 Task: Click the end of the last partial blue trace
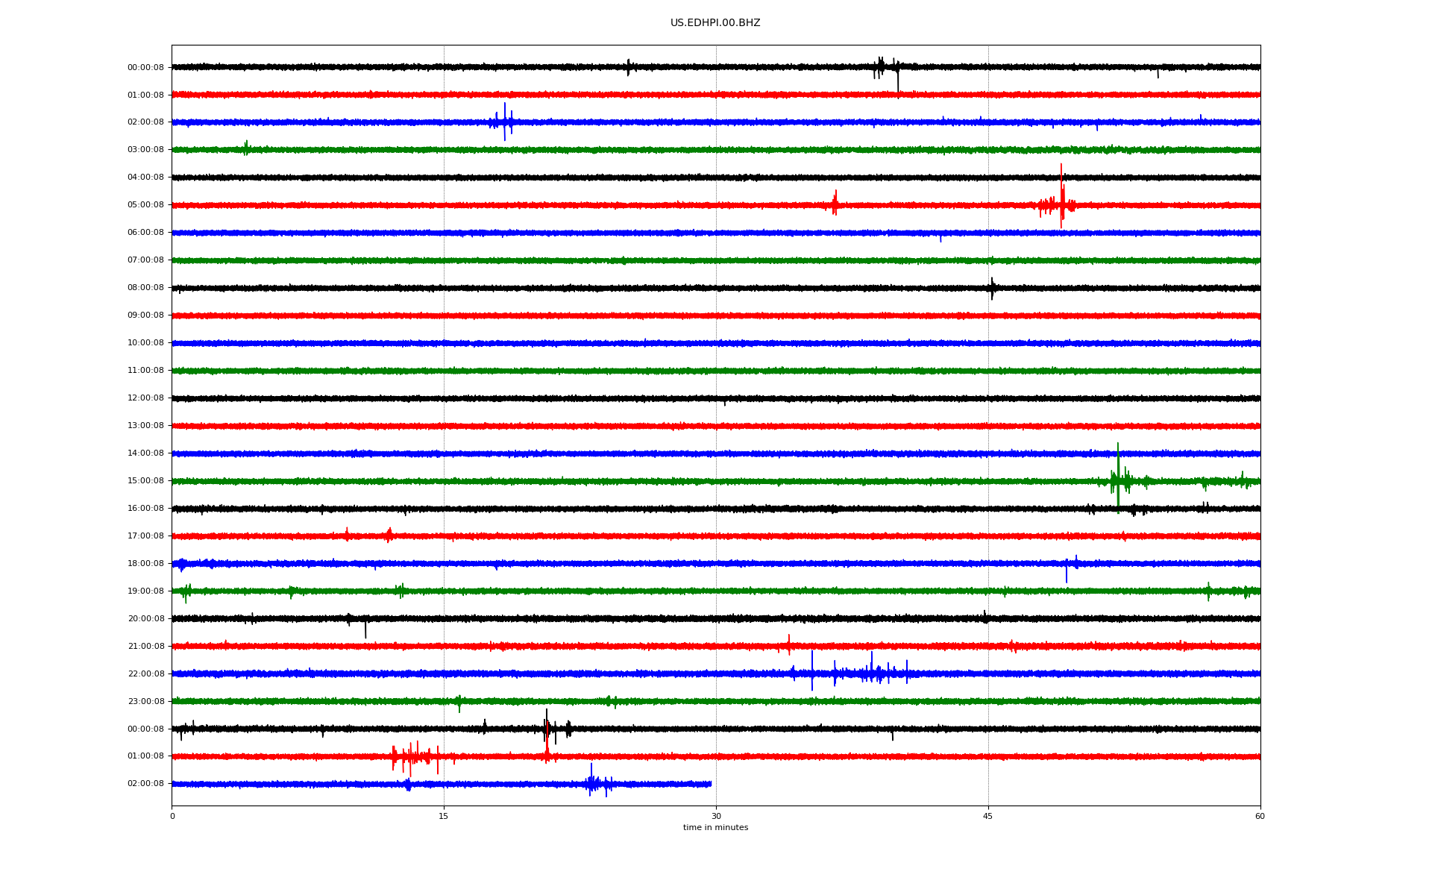pos(711,784)
